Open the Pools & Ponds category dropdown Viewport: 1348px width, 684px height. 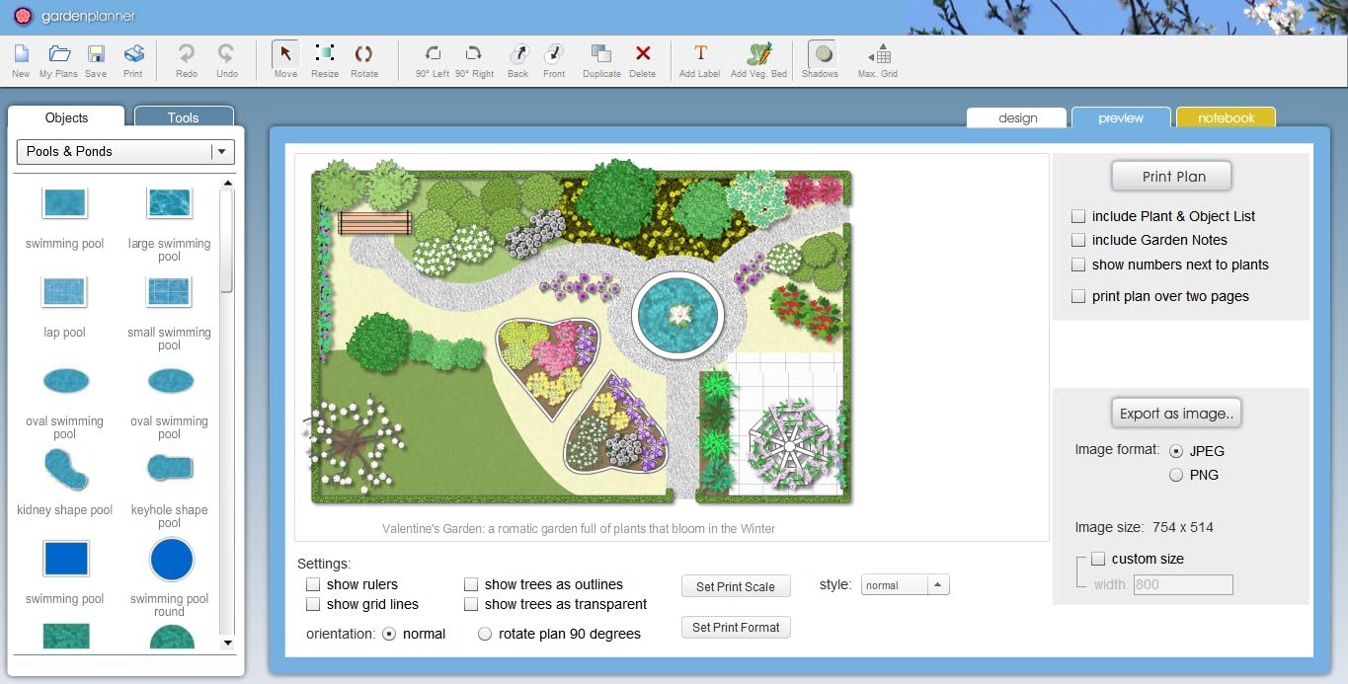[x=222, y=151]
